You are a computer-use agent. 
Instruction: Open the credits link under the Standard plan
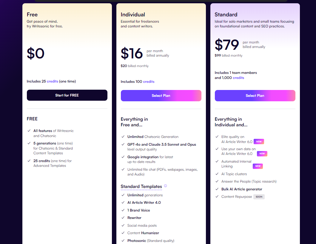[x=238, y=77]
